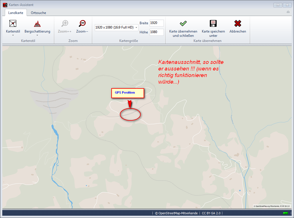294x218 pixels.
Task: Click the Zoom++ magnifier icon
Action: coord(65,24)
